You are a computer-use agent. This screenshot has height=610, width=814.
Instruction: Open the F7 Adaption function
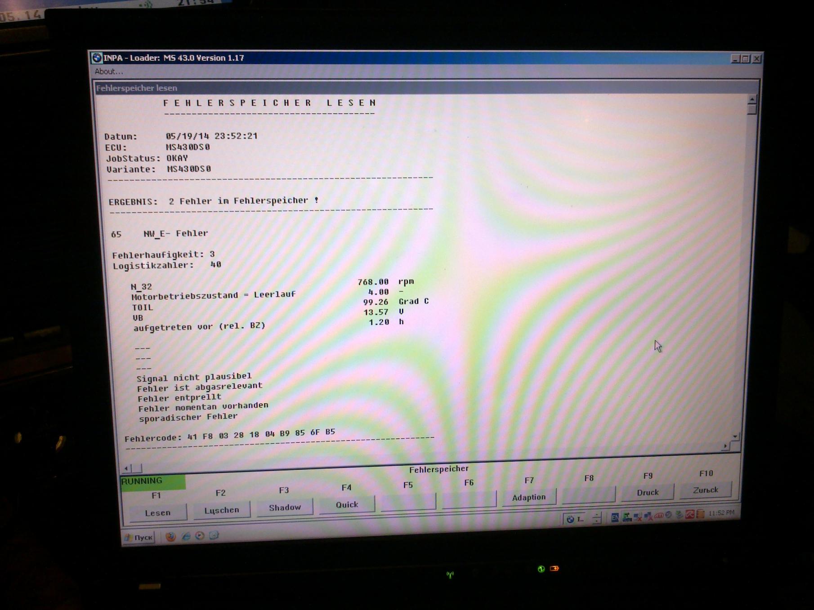click(x=529, y=497)
